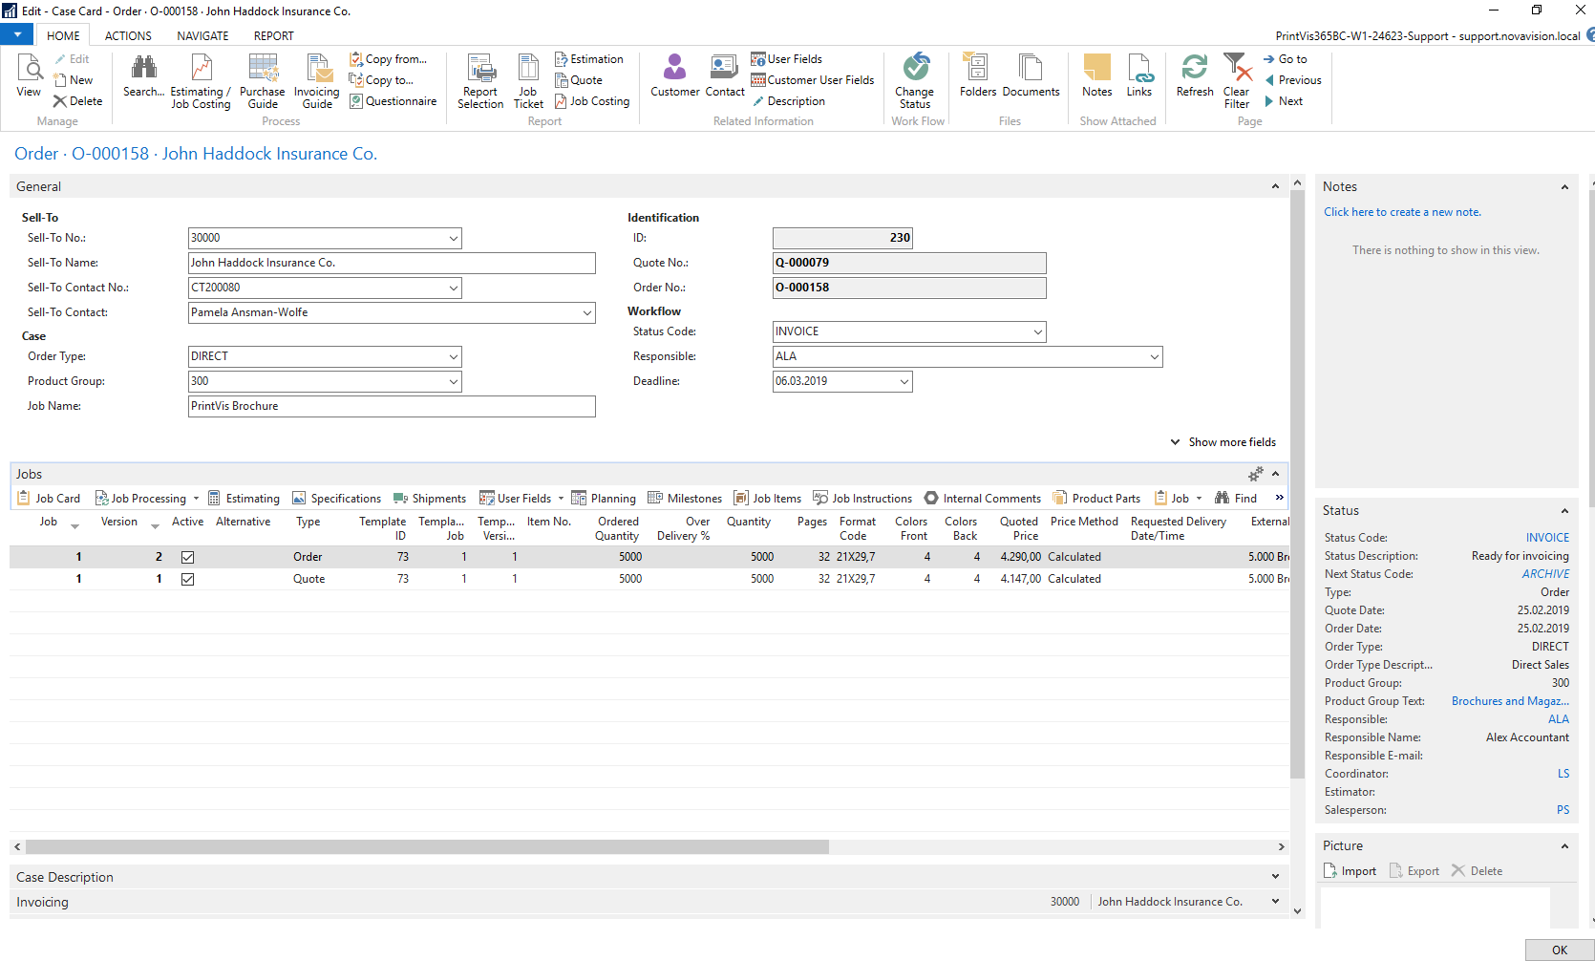
Task: Open Estimating / Job Costing
Action: [201, 81]
